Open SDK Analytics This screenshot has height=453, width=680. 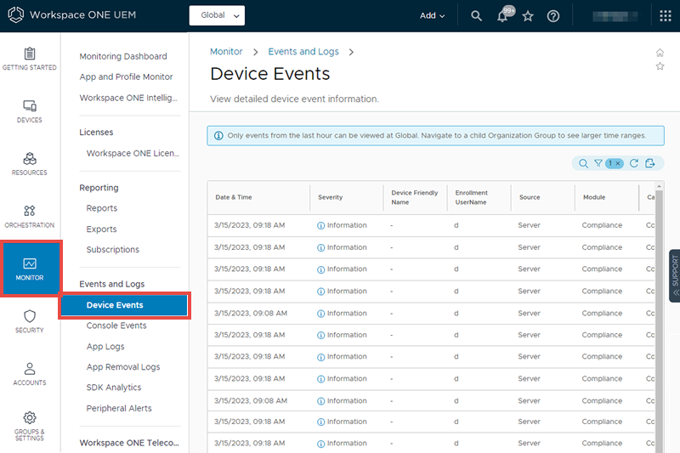tap(114, 388)
